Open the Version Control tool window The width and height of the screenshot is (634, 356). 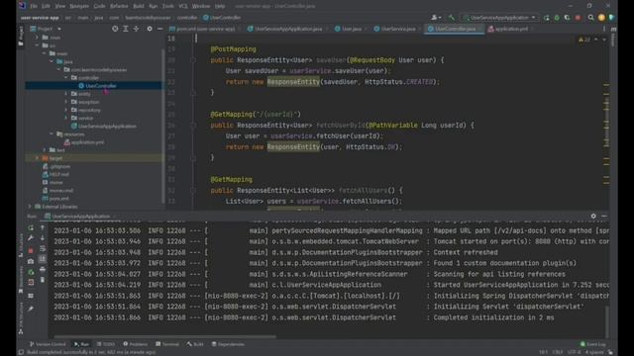pyautogui.click(x=48, y=344)
